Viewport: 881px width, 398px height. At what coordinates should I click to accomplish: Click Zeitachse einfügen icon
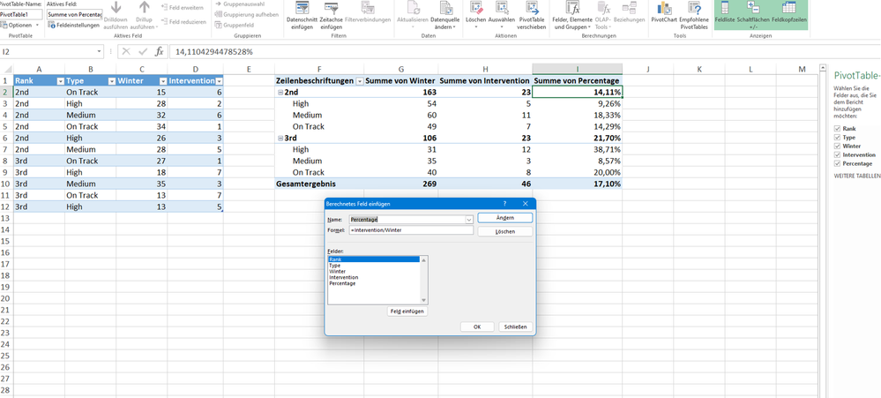(332, 8)
